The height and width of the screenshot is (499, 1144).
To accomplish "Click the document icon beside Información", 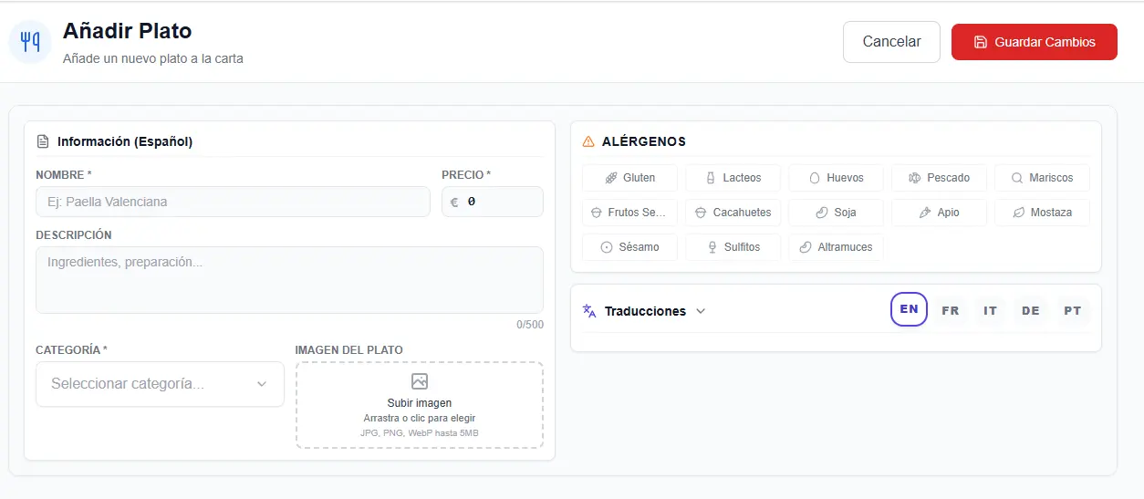I will pos(43,141).
